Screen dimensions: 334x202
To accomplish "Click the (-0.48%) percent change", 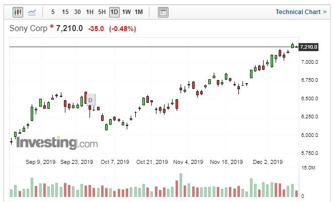I will (x=122, y=29).
